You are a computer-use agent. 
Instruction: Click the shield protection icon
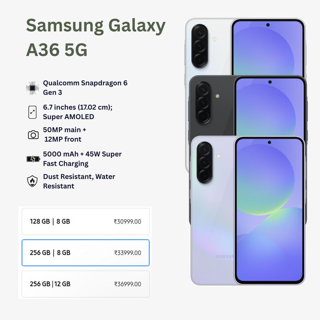tap(33, 181)
